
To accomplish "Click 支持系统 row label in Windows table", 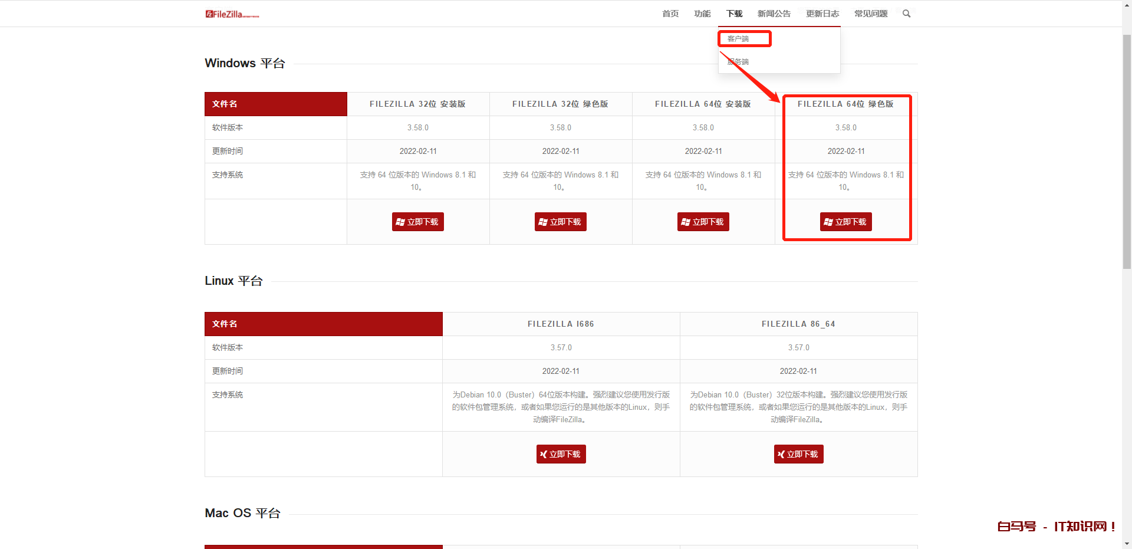I will [228, 175].
